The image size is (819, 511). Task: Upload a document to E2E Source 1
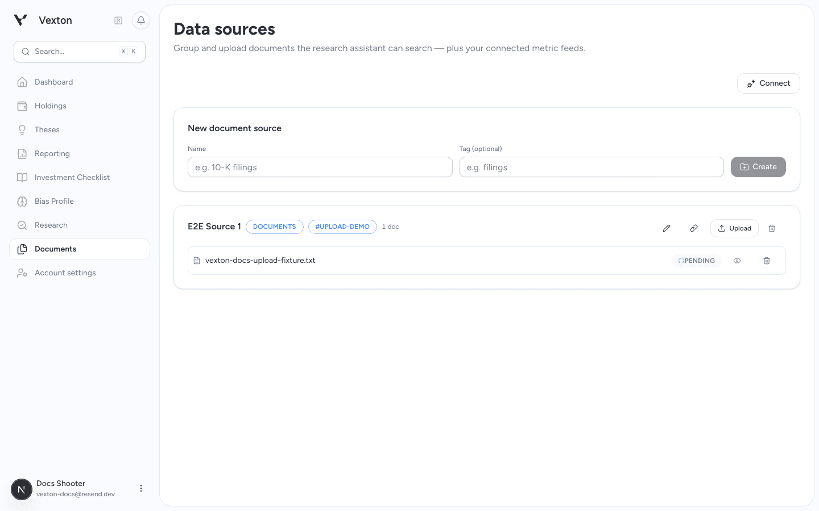tap(734, 228)
